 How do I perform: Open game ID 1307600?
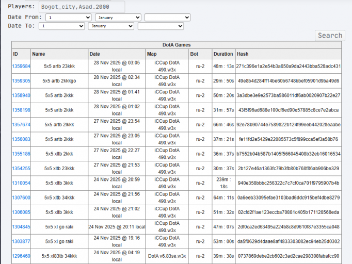point(21,197)
